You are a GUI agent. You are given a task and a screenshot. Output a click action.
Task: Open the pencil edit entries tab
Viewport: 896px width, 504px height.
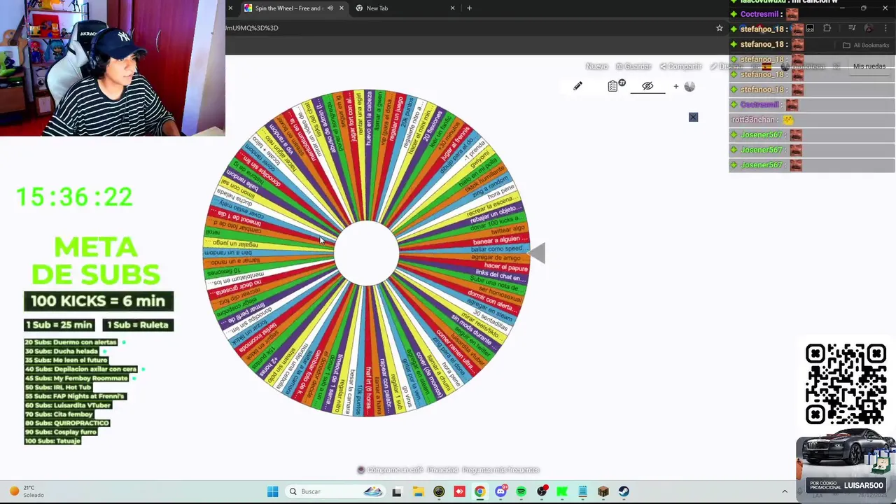pyautogui.click(x=577, y=86)
